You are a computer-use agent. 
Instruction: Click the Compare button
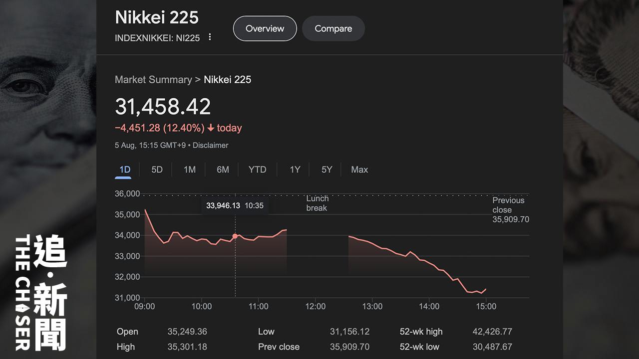(x=333, y=28)
